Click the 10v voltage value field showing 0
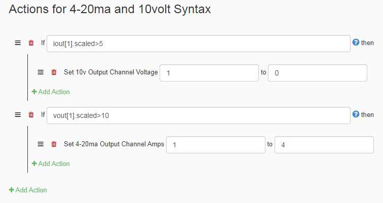This screenshot has width=383, height=203. (x=318, y=73)
